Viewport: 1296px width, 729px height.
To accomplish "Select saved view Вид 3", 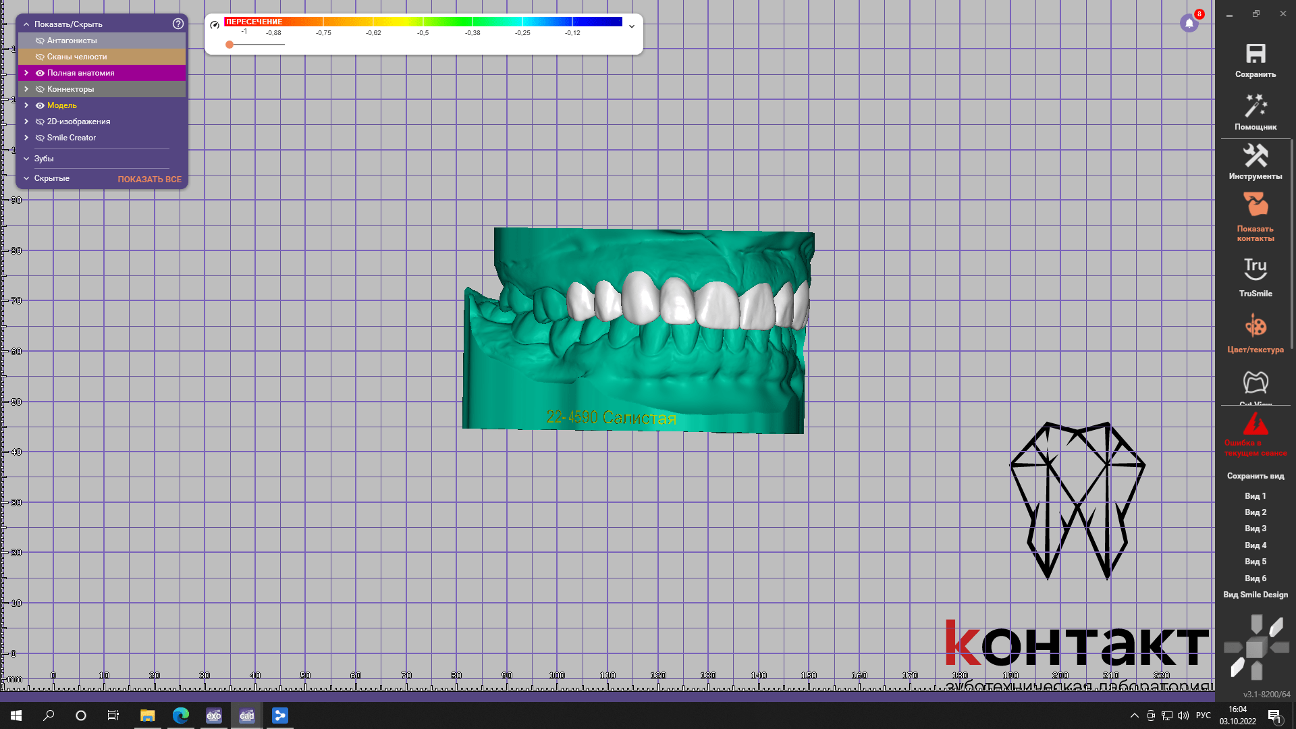I will tap(1255, 529).
